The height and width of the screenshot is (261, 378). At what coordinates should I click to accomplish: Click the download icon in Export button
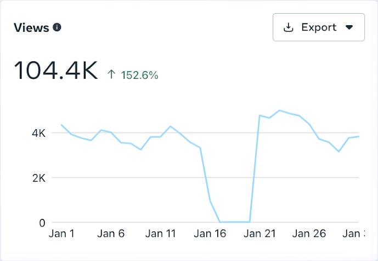point(288,27)
